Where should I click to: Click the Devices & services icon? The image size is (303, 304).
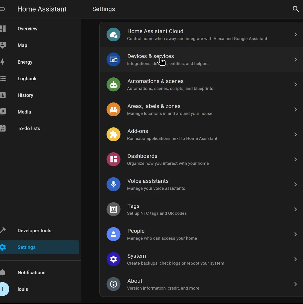coord(114,59)
